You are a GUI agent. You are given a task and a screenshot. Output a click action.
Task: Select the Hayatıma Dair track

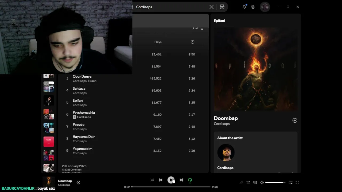pyautogui.click(x=84, y=137)
